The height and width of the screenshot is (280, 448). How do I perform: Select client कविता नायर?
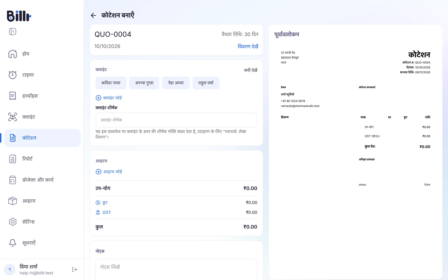click(111, 83)
